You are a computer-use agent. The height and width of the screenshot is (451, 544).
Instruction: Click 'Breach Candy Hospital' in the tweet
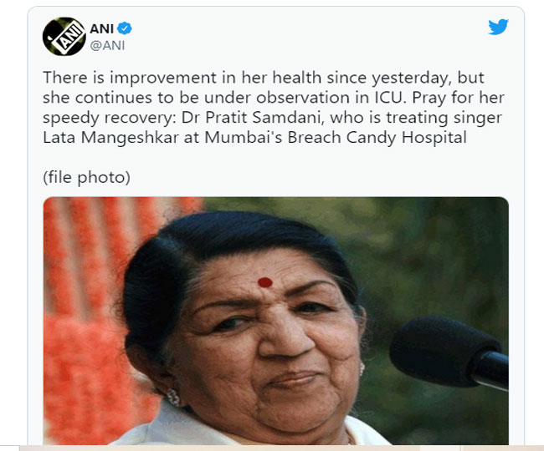[377, 138]
